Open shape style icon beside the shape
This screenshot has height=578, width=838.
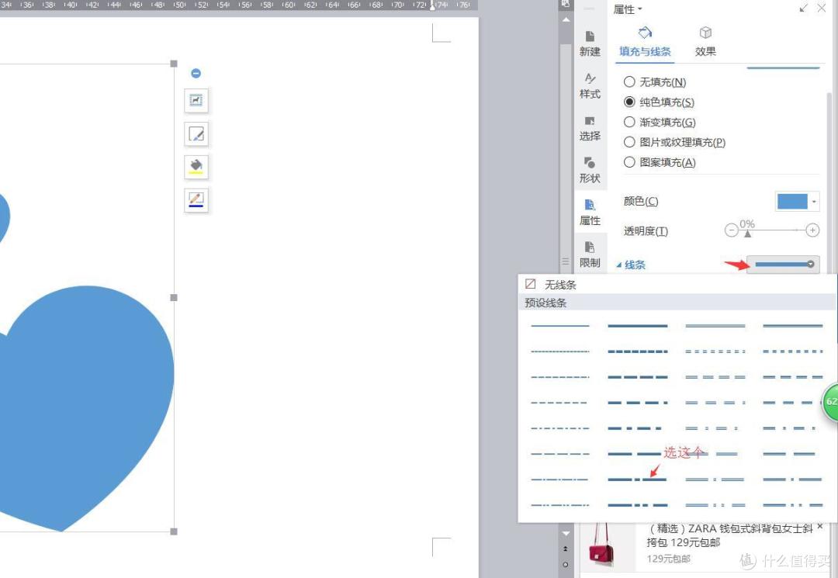pyautogui.click(x=196, y=133)
